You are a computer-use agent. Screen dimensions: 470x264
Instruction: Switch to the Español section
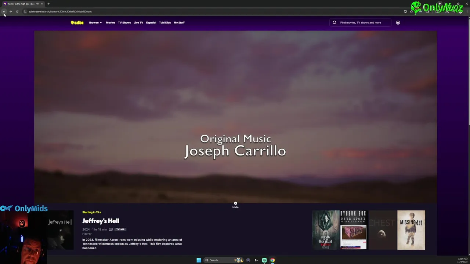pyautogui.click(x=151, y=23)
